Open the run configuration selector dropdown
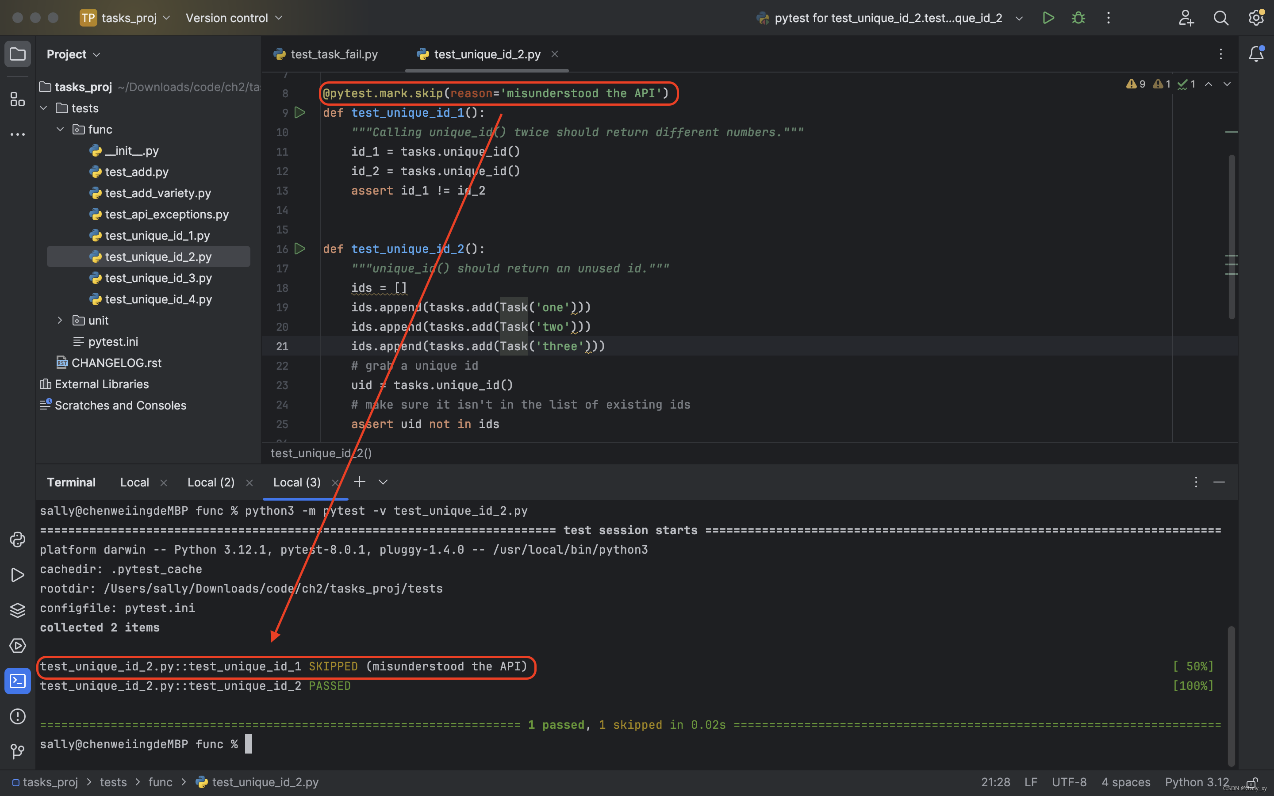 (x=890, y=18)
